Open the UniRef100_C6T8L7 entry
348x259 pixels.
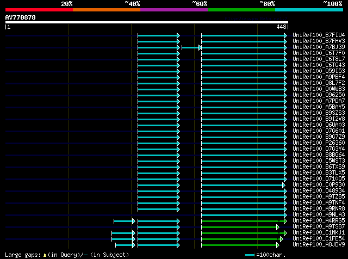click(x=319, y=59)
